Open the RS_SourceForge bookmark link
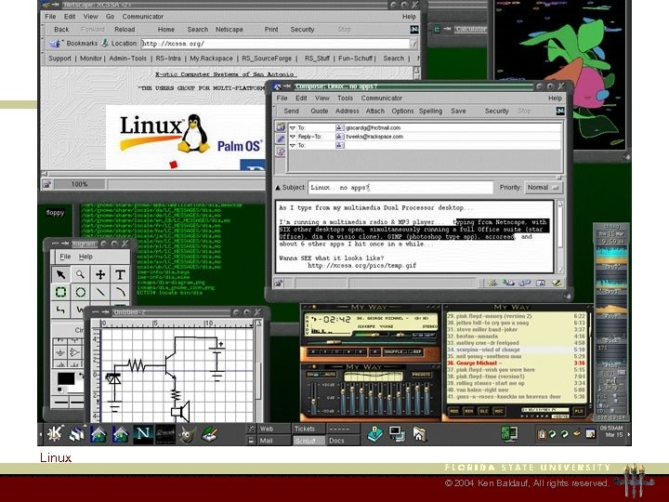This screenshot has width=669, height=502. pyautogui.click(x=267, y=59)
